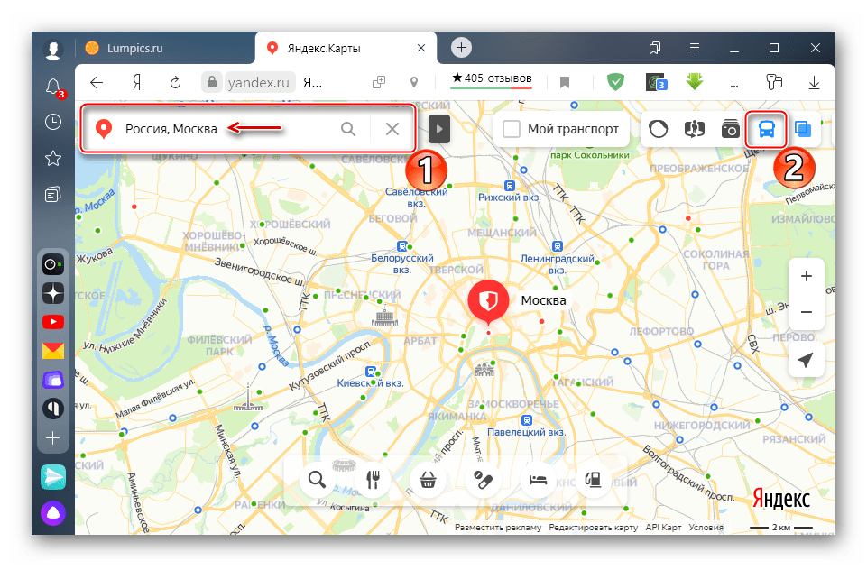Screen dimensions: 867x570
Task: Open a new browser tab
Action: [462, 48]
